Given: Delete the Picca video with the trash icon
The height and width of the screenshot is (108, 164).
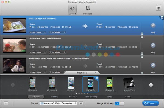Looking at the screenshot, I should tap(162, 17).
